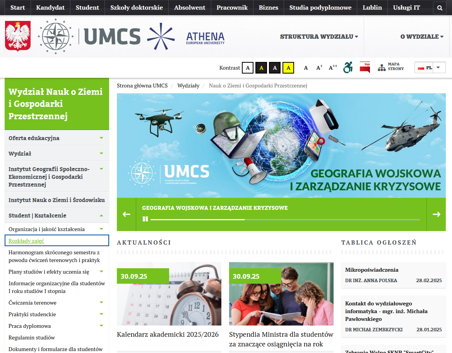Click the UMCS compass logo

point(56,37)
